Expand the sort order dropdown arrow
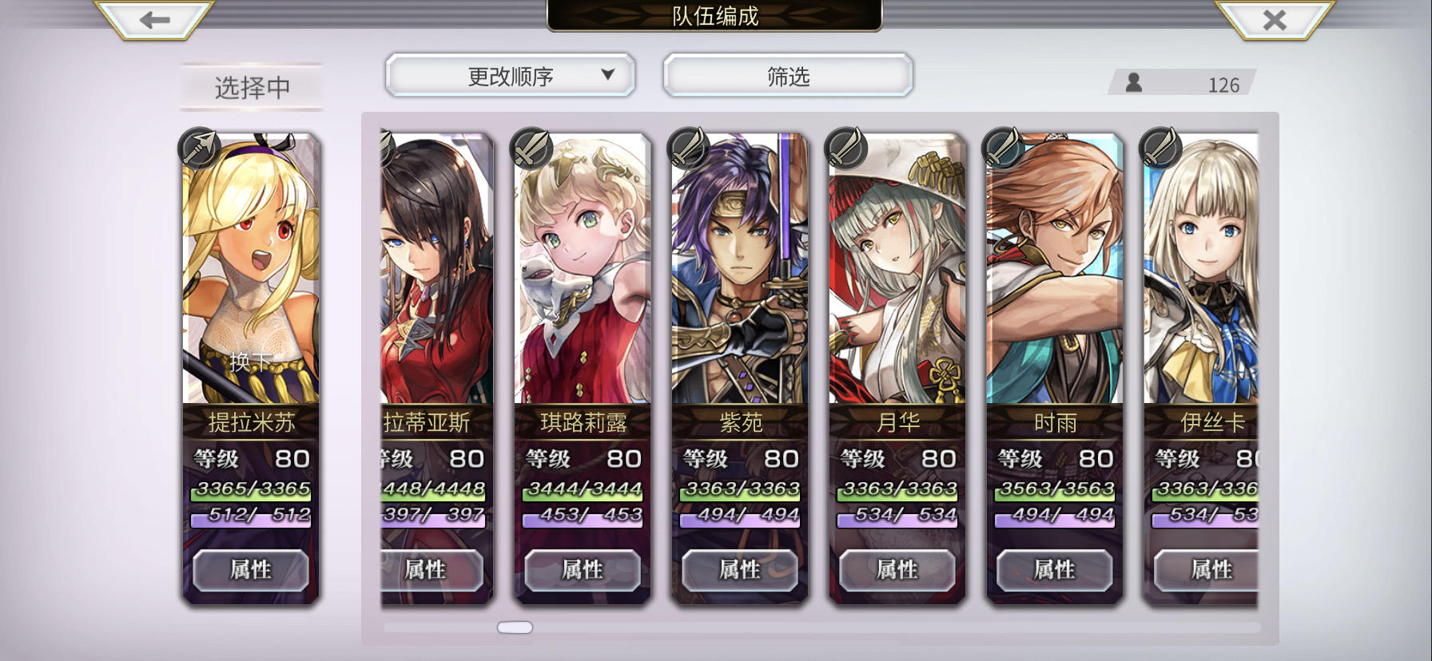The image size is (1432, 661). [x=608, y=74]
